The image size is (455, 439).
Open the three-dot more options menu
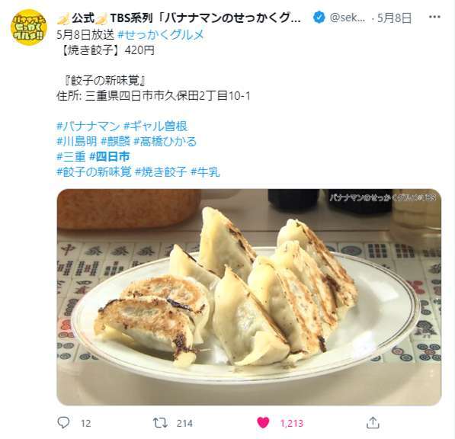coord(434,17)
